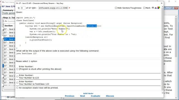Click the Previous link
This screenshot has height=100, width=179.
70,96
